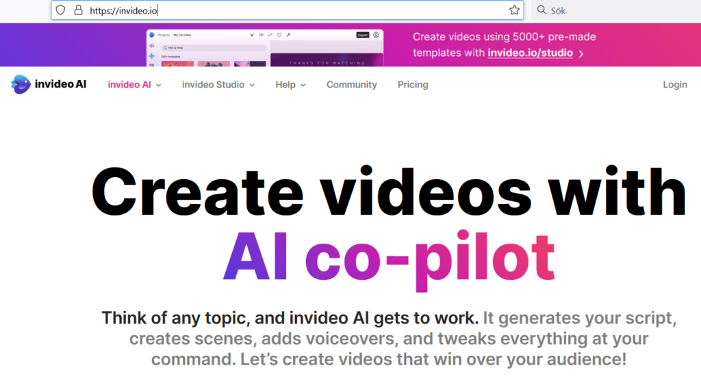
Task: Click the arrow after invideo.io/studio in banner
Action: click(x=581, y=53)
